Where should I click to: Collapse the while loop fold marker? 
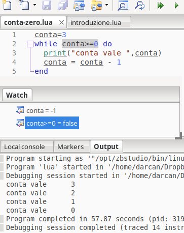[x=30, y=44]
